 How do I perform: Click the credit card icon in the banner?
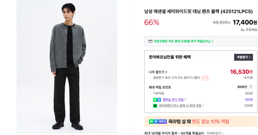(x=150, y=41)
